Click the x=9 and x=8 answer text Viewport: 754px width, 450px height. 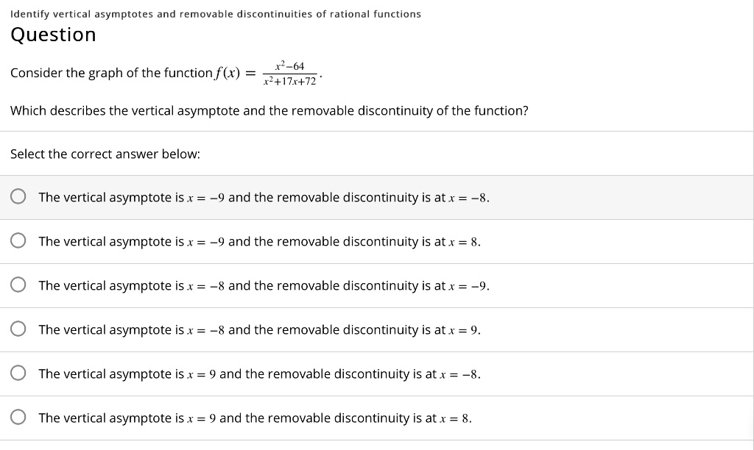pos(257,418)
